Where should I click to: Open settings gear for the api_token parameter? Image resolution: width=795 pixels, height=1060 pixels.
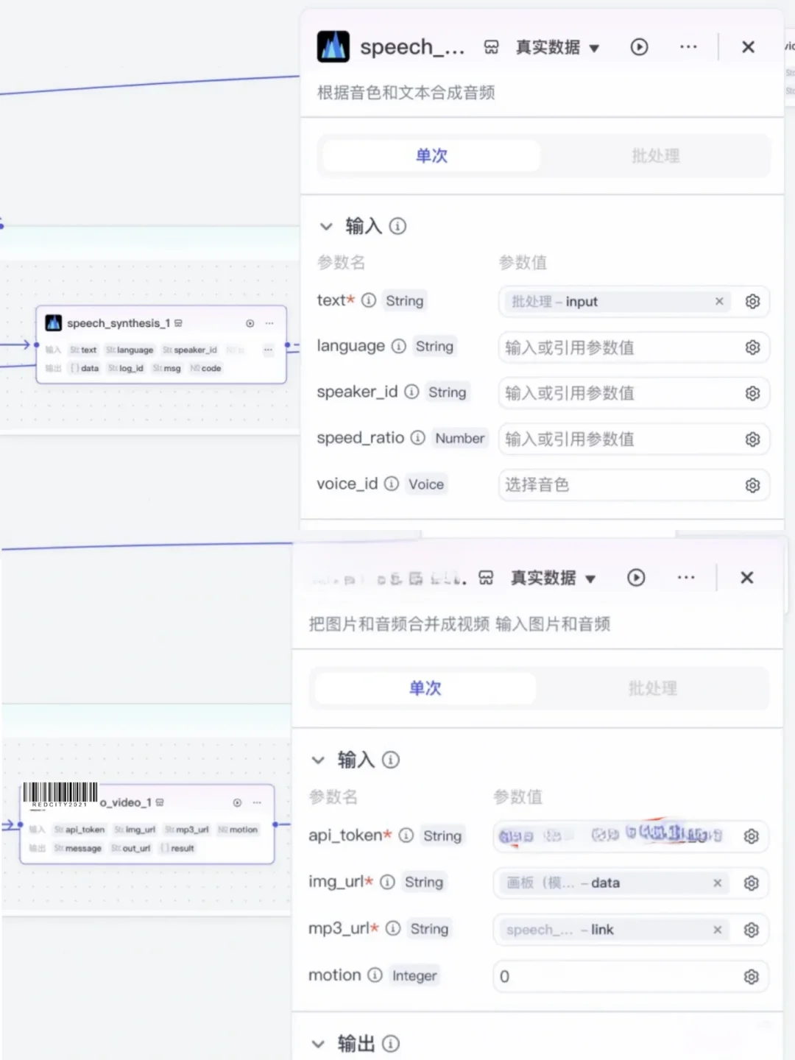coord(751,836)
